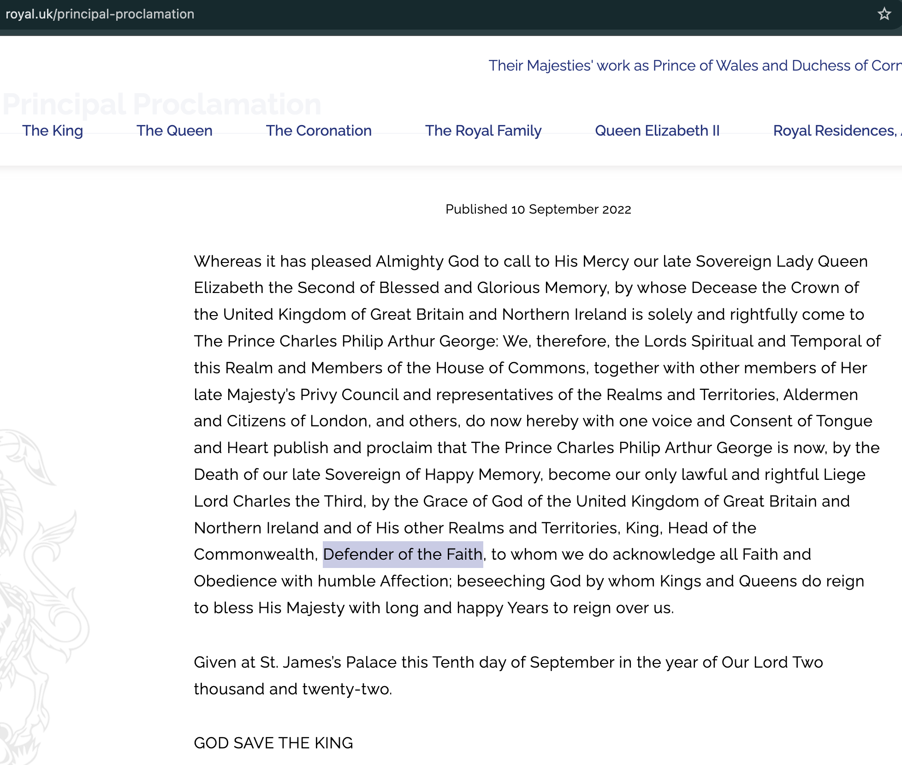Go to The Coronation section
The image size is (902, 765).
click(319, 131)
